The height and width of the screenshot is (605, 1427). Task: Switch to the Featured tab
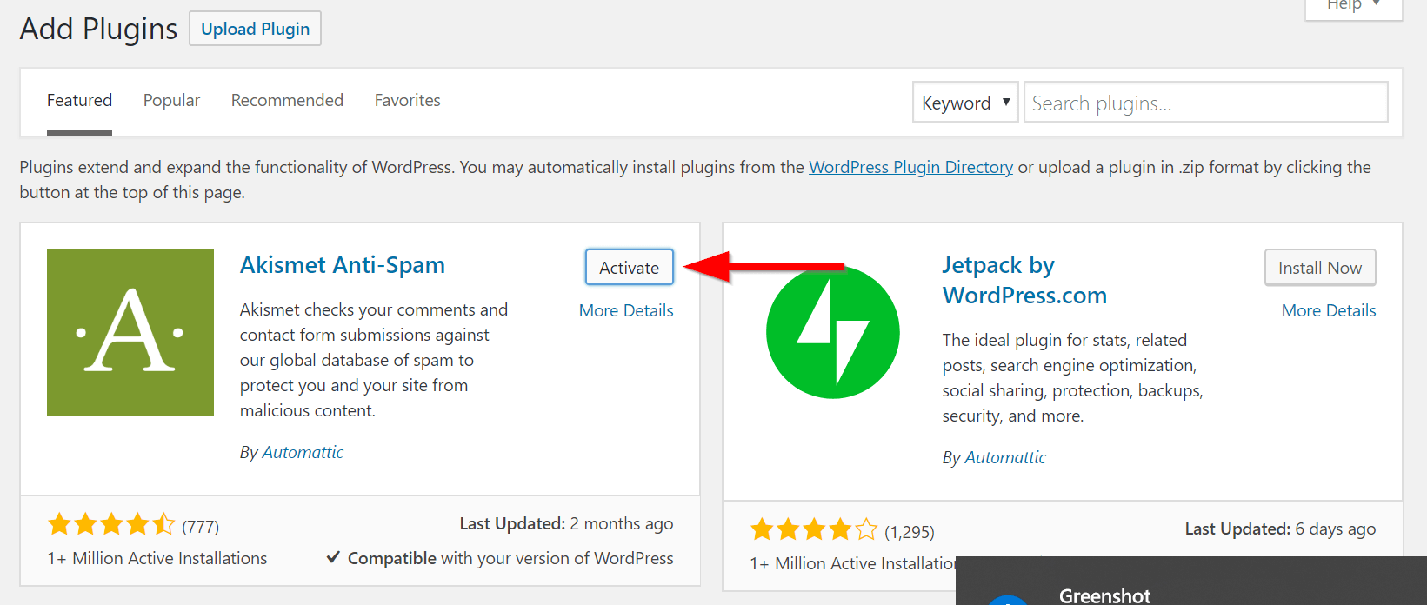(x=79, y=101)
